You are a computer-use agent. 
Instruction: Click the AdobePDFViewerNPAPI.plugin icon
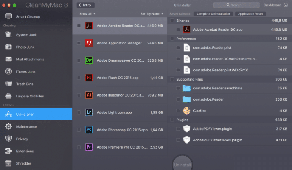coord(187,140)
